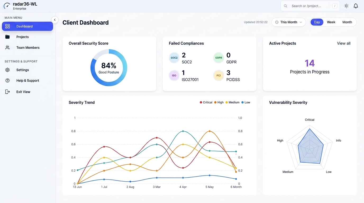Toggle Critical series in legend

pos(206,102)
